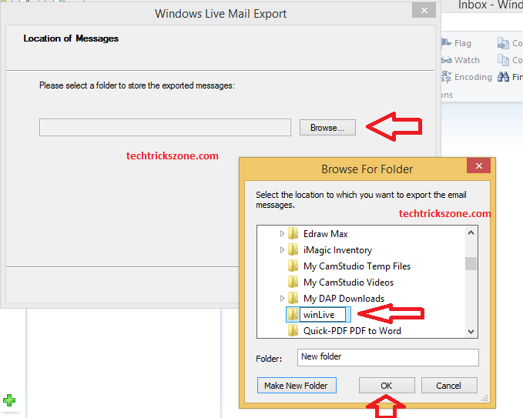Select the iMagic Inventory folder
Screen dimensions: 523x418
tap(337, 250)
